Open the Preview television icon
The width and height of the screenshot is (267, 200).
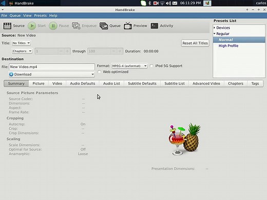coord(128,26)
